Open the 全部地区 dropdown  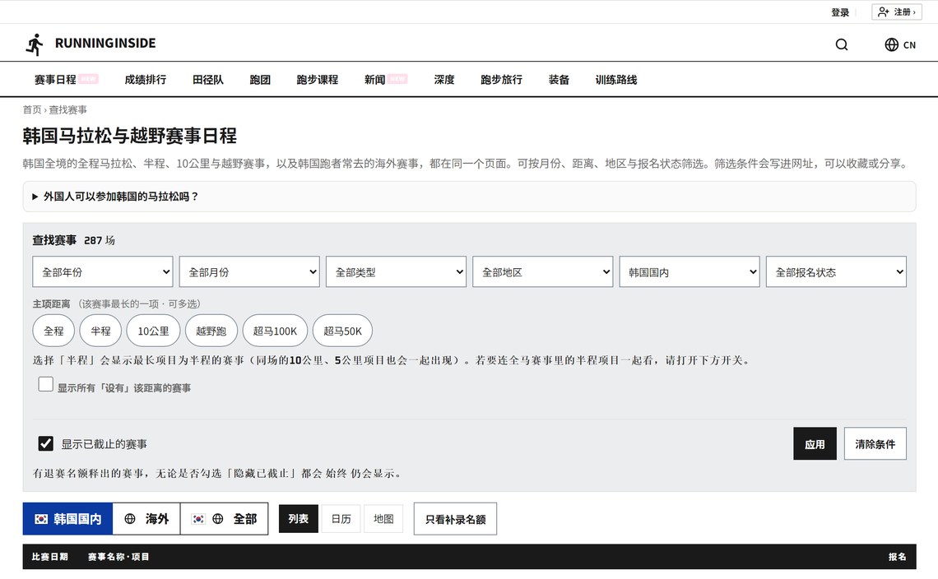pyautogui.click(x=542, y=271)
